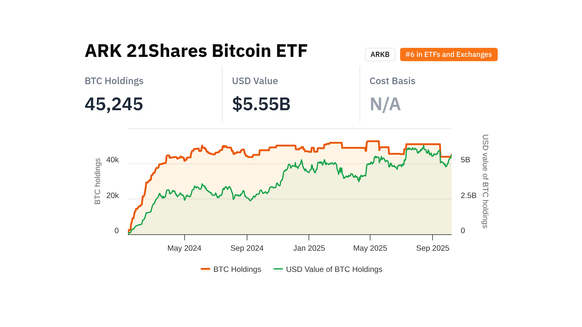Click the May 2025 x-axis label
Viewport: 582px width, 327px height.
click(370, 248)
